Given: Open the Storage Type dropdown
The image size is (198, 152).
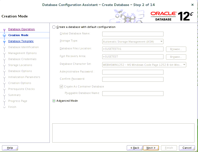Looking at the screenshot, I should coord(133,42).
